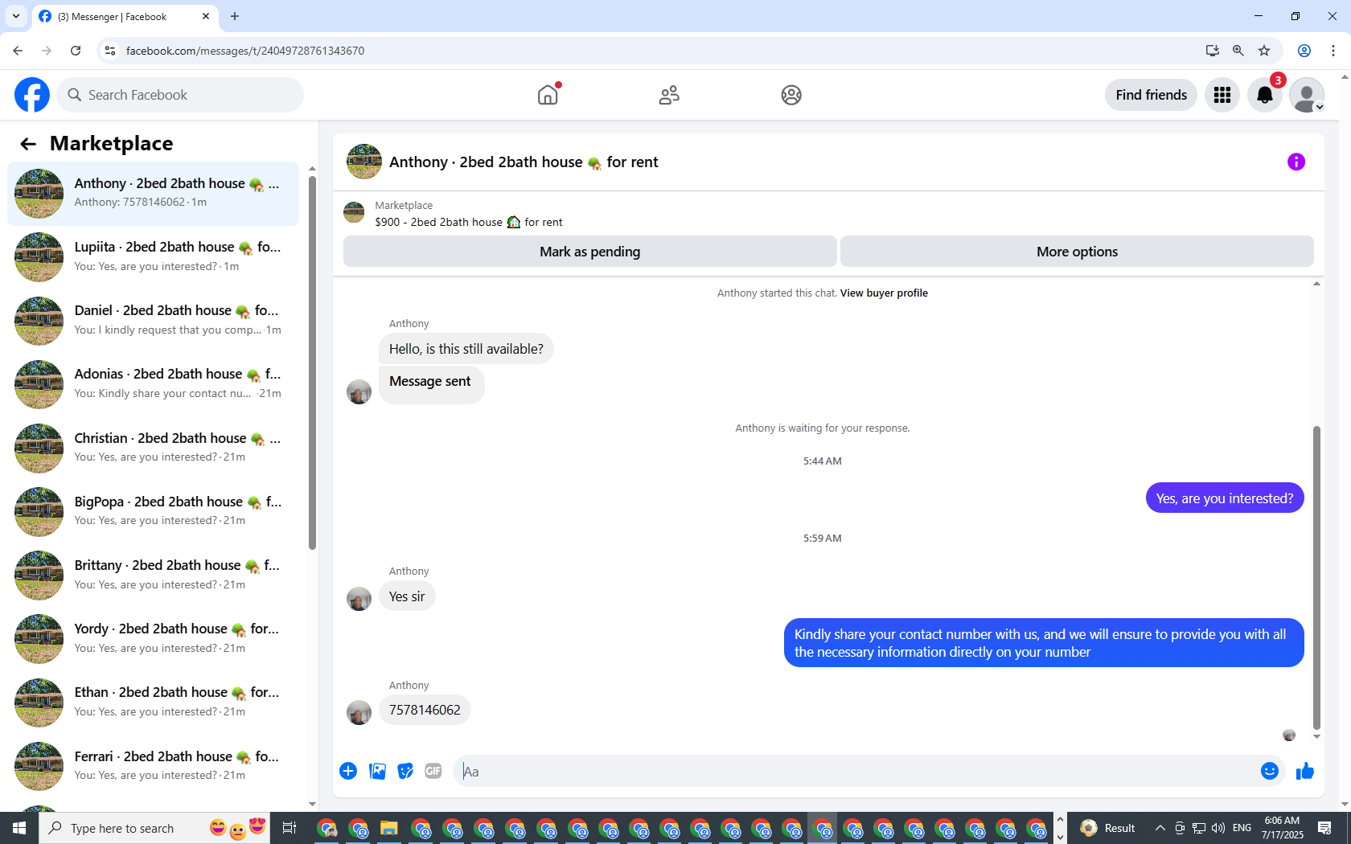Screen dimensions: 1351x844
Task: Click the Marketplace listing title $900 2bed 2bath
Action: point(469,223)
